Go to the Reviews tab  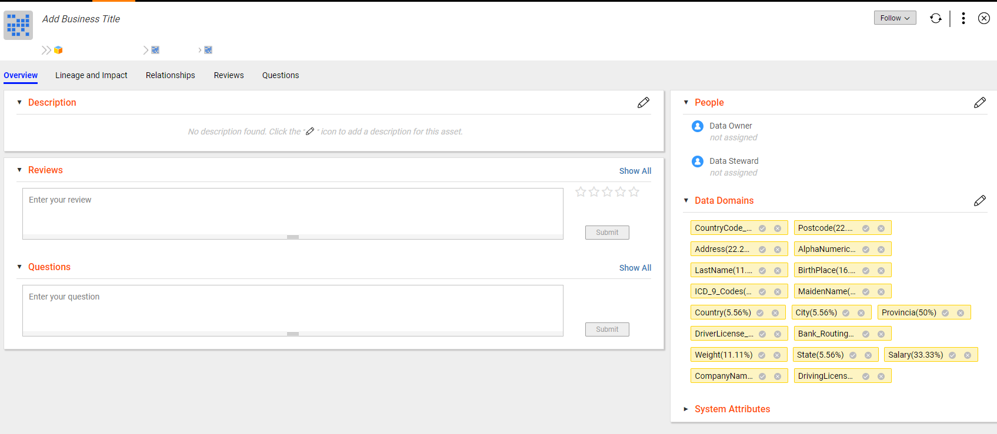[229, 75]
